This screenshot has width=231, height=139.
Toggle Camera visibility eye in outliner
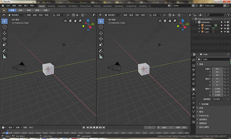point(225,25)
